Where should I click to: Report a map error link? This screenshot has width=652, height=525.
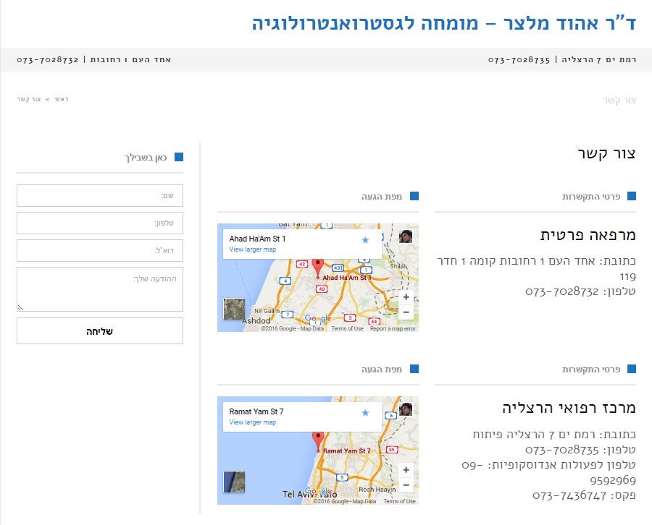(393, 328)
